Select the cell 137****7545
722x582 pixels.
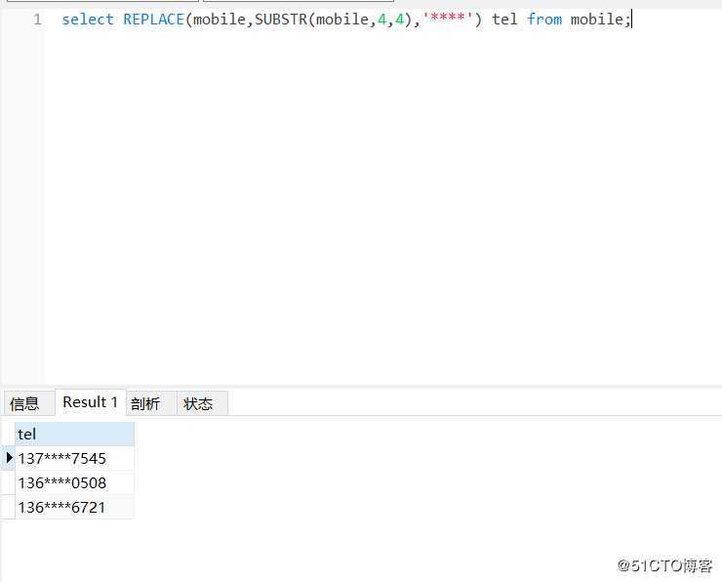tap(74, 459)
